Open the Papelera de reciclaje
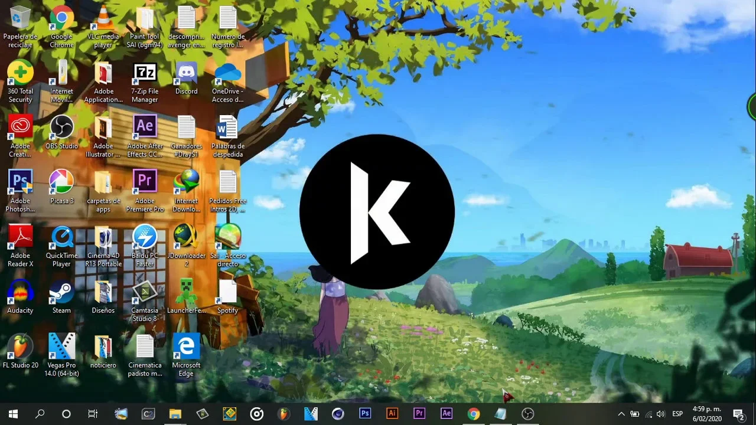This screenshot has width=756, height=425. tap(20, 19)
